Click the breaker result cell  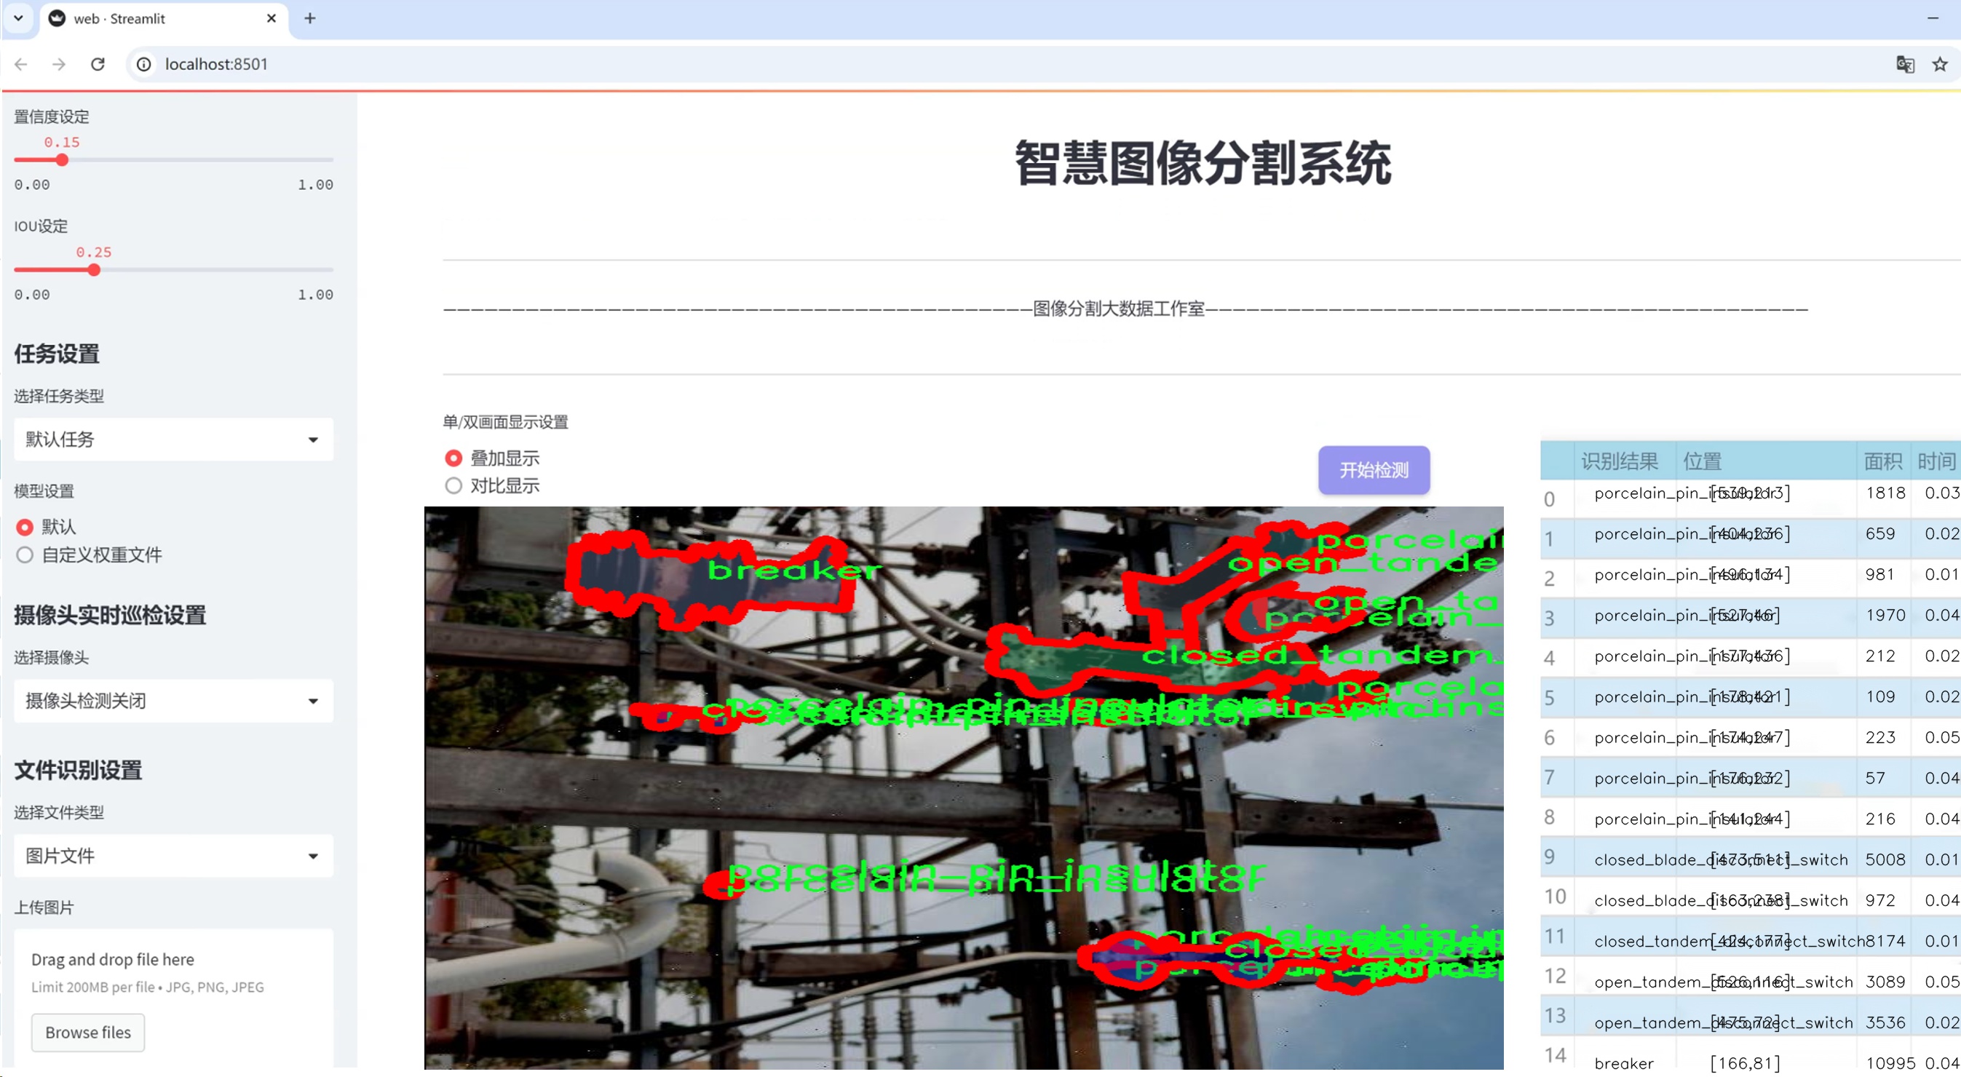point(1624,1063)
